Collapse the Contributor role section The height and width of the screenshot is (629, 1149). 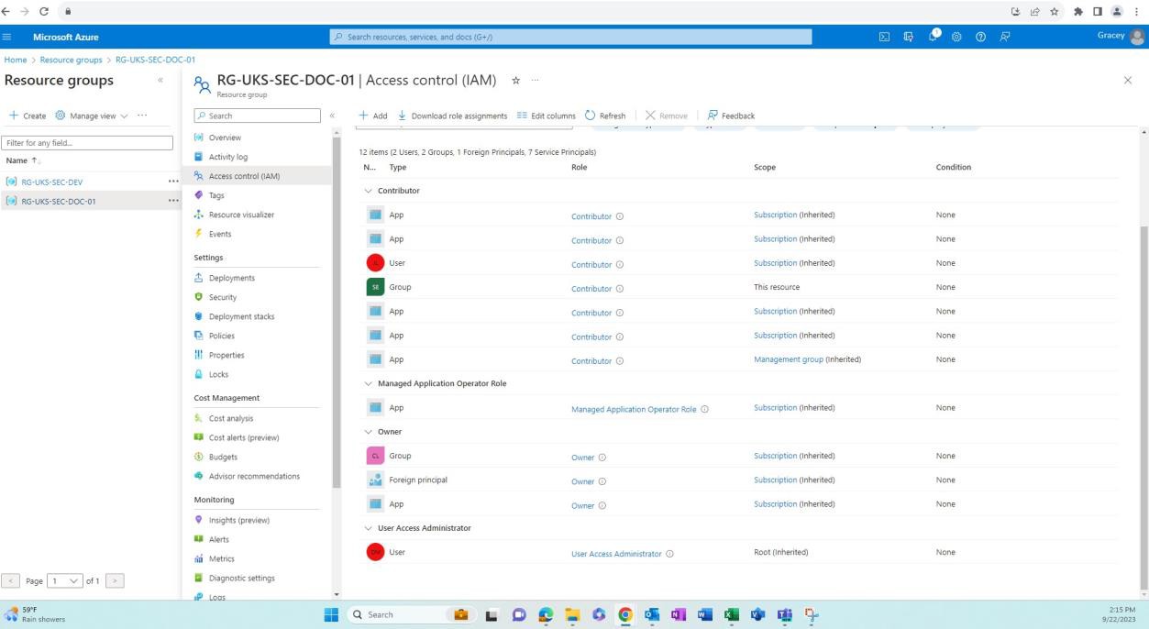click(367, 190)
